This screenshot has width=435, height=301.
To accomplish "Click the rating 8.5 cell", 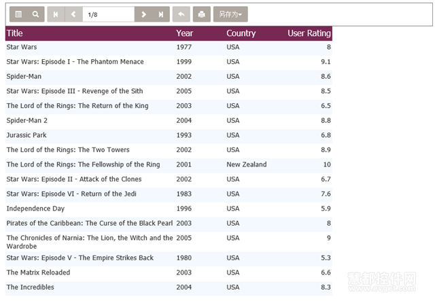I will pos(326,91).
